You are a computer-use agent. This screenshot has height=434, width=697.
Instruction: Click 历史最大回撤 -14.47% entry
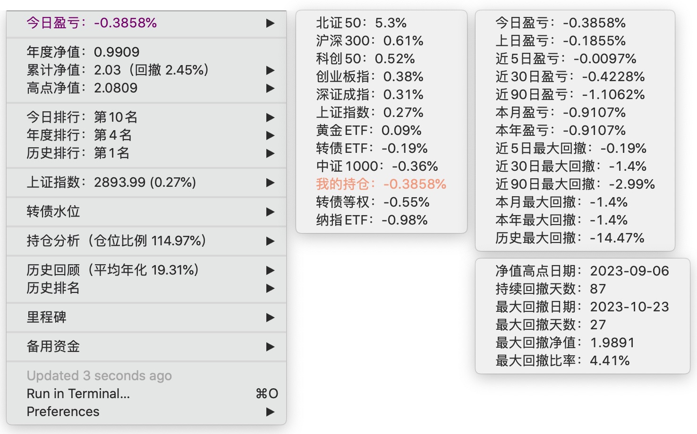(x=569, y=238)
